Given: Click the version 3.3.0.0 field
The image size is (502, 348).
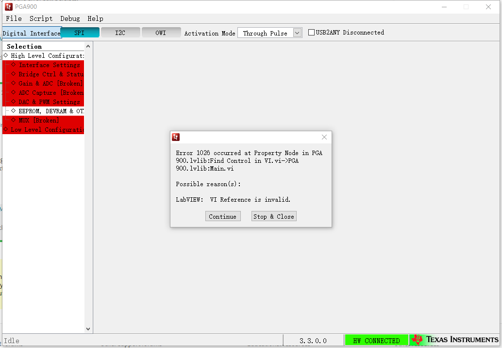Looking at the screenshot, I should point(313,340).
